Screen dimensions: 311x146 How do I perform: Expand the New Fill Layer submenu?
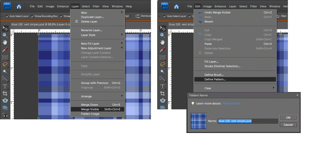click(x=122, y=43)
